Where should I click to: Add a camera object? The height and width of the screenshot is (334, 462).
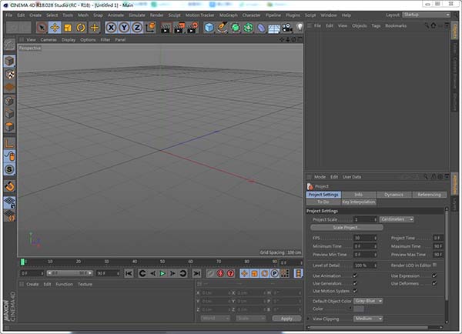pyautogui.click(x=287, y=28)
